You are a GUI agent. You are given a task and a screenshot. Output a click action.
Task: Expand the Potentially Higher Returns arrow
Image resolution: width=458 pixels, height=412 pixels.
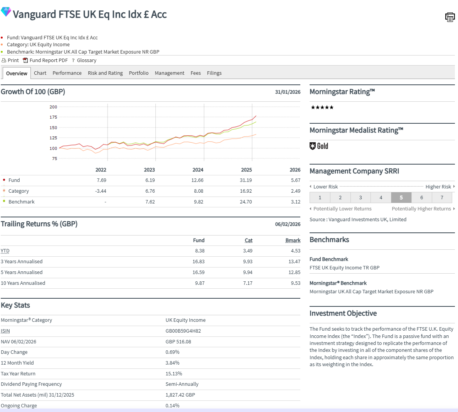tap(455, 209)
